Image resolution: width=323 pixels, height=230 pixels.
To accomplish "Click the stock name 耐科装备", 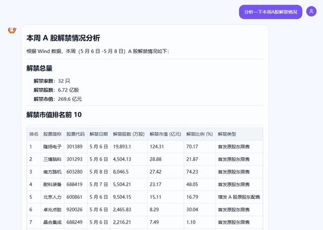I will (52, 184).
